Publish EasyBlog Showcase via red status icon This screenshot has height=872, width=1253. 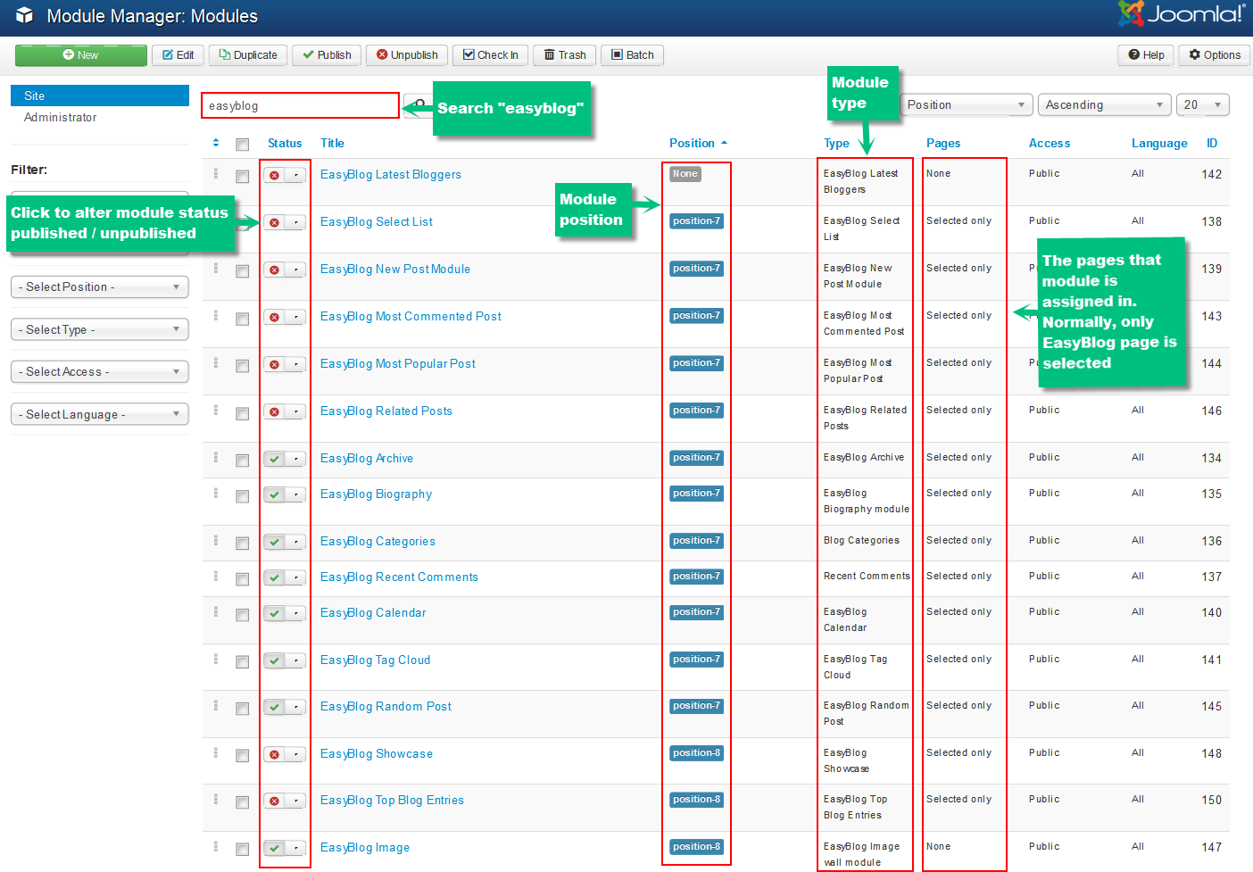[x=274, y=754]
